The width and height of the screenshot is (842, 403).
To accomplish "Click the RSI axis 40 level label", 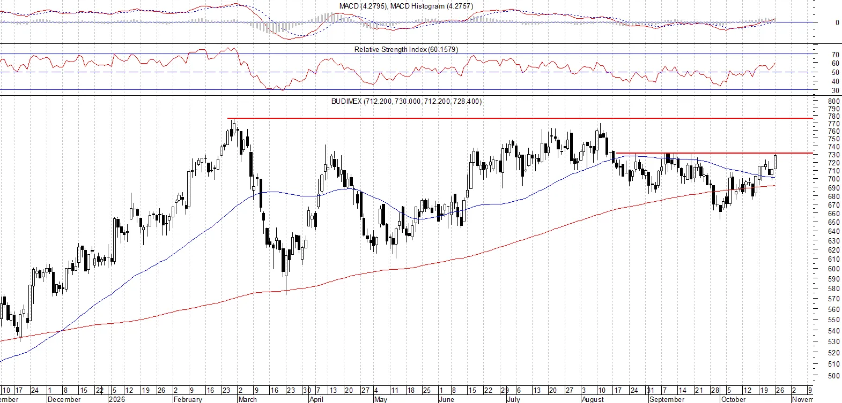I will [x=835, y=82].
